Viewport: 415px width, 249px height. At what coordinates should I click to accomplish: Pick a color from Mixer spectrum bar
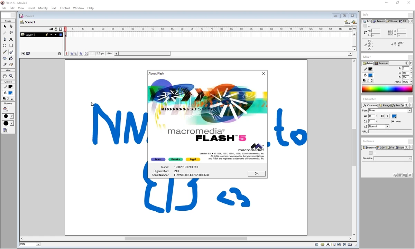(x=387, y=89)
